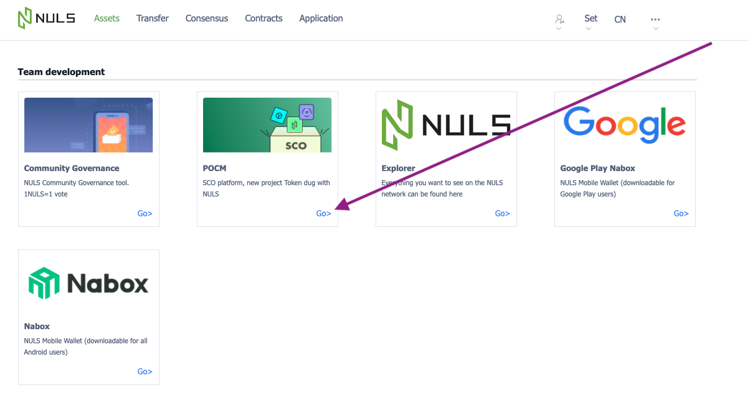Click the NULS Explorer logo image
The width and height of the screenshot is (749, 411).
[446, 125]
